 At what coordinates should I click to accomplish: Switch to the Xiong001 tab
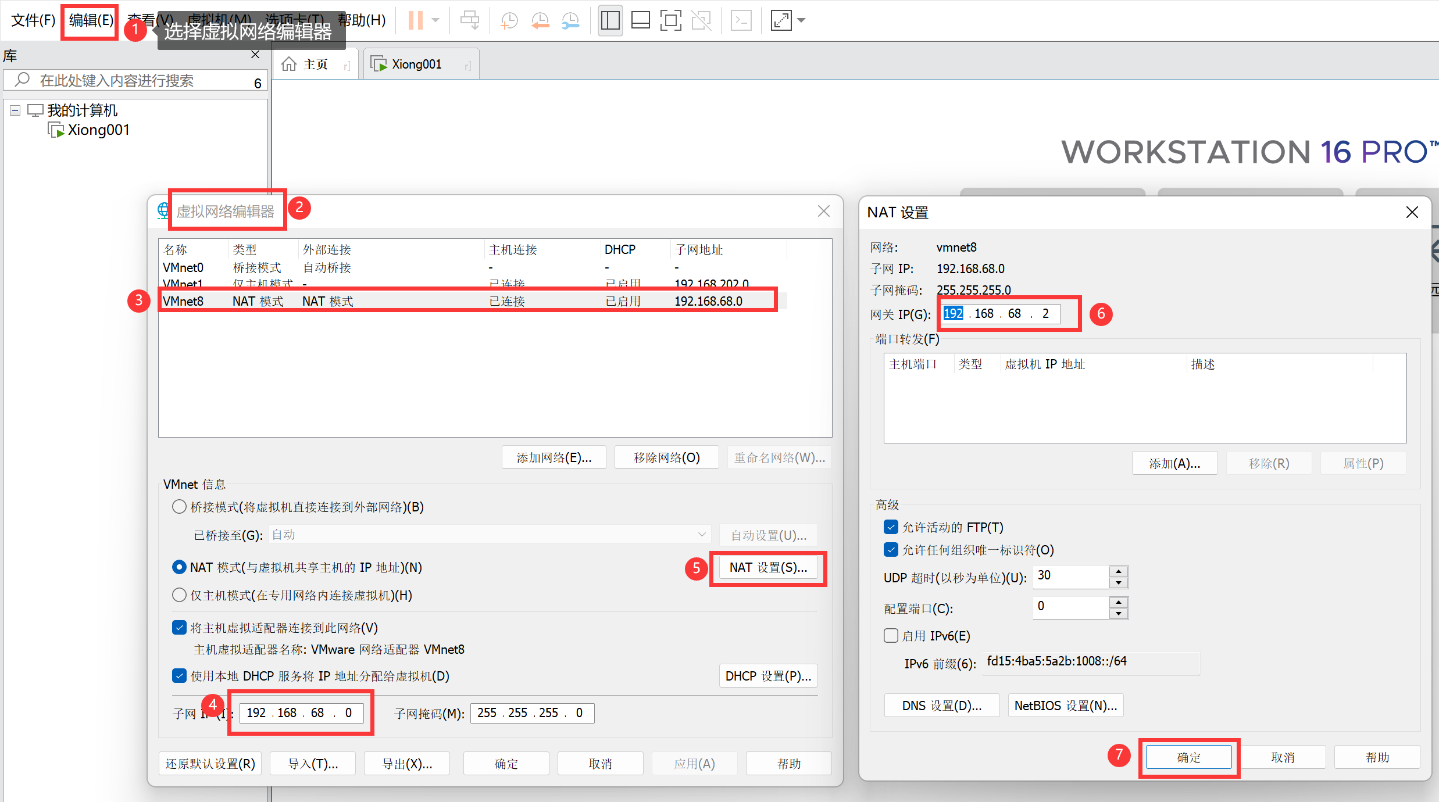point(421,64)
